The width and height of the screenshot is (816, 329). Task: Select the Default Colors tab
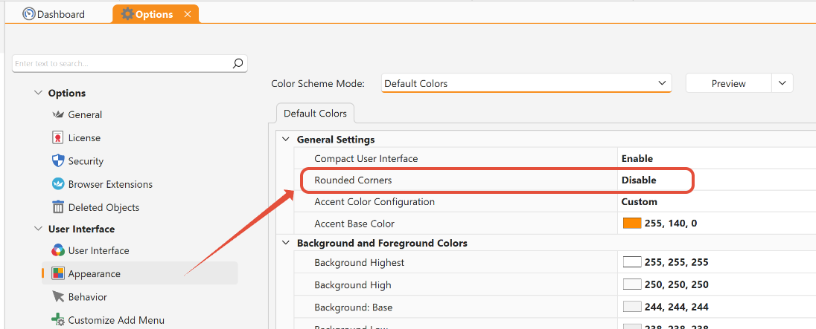coord(315,114)
